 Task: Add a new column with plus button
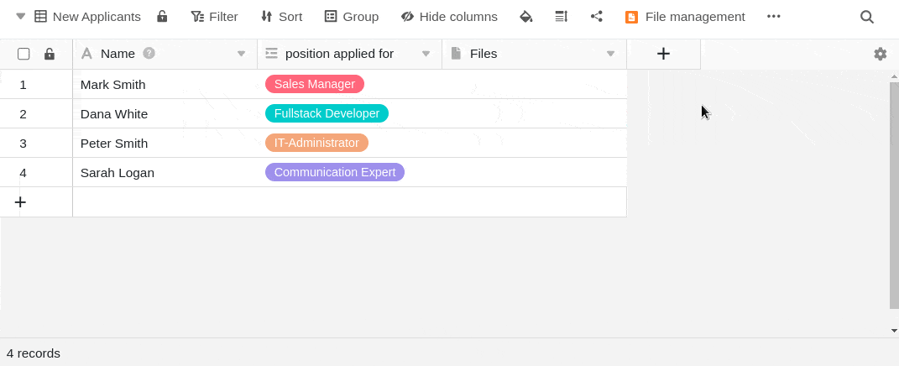click(663, 54)
